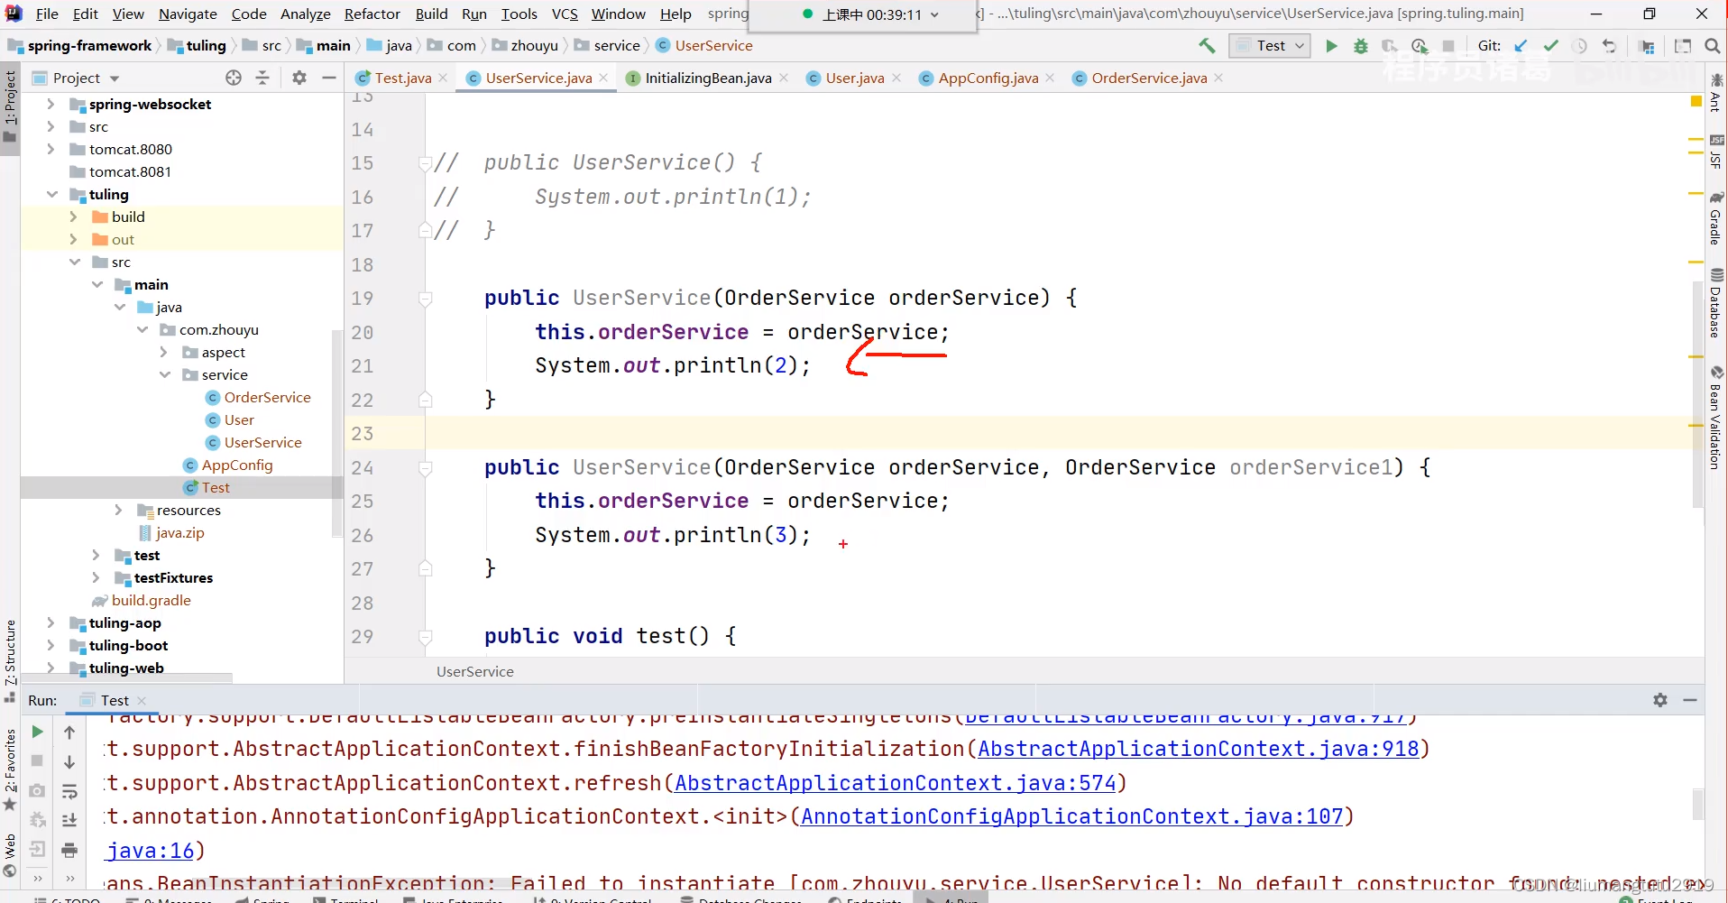Select build.gradle in project tree
The height and width of the screenshot is (903, 1728).
151,601
